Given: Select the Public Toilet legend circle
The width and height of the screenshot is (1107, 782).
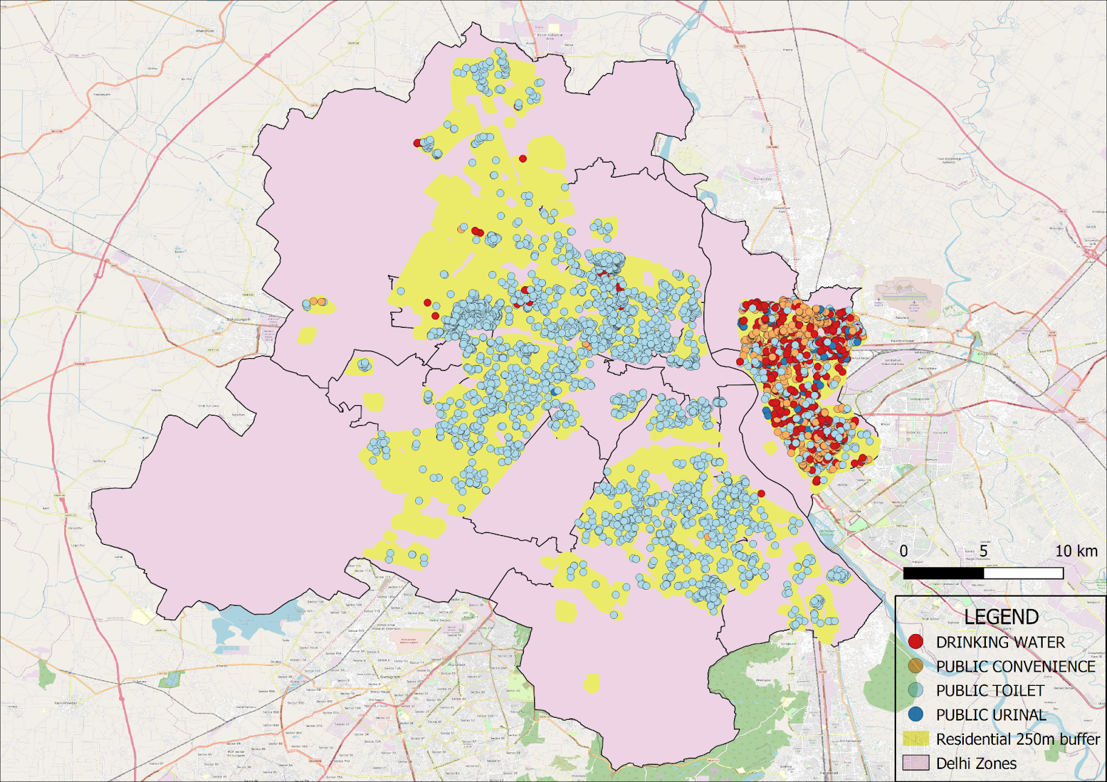Looking at the screenshot, I should point(915,690).
